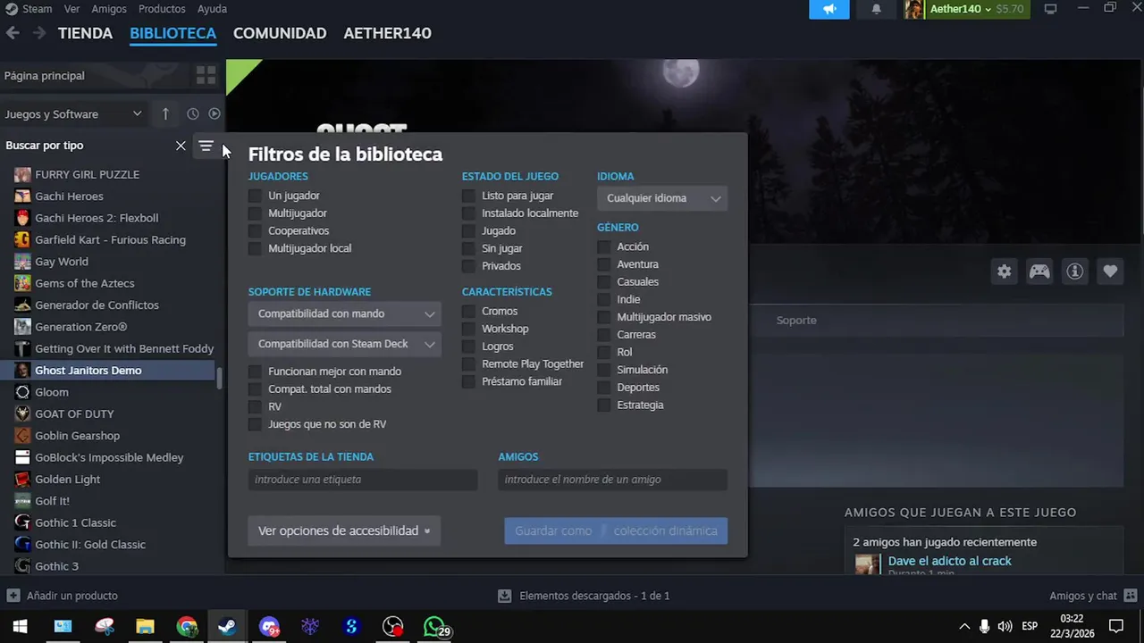Click the Soporte link on game page
Image resolution: width=1144 pixels, height=643 pixels.
pos(796,320)
